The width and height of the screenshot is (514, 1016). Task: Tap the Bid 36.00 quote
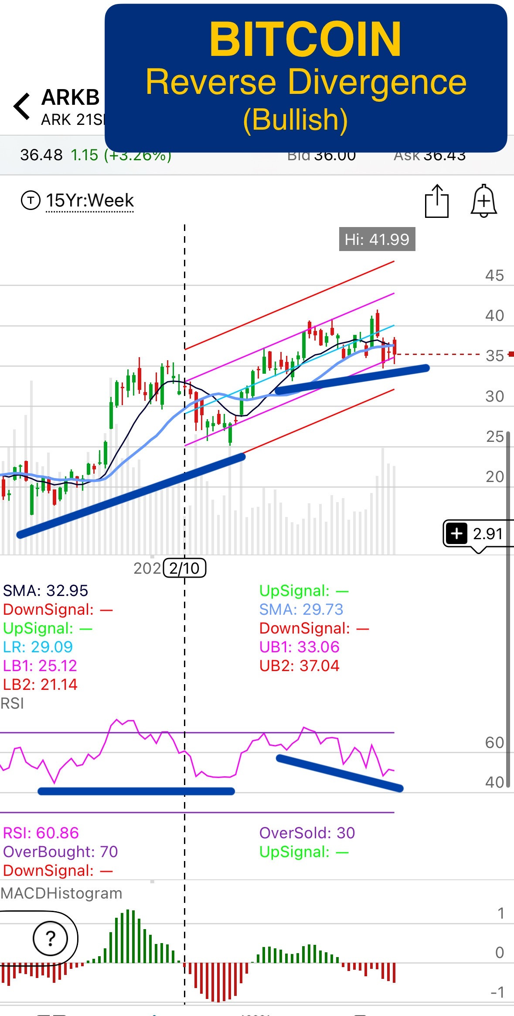pyautogui.click(x=322, y=155)
